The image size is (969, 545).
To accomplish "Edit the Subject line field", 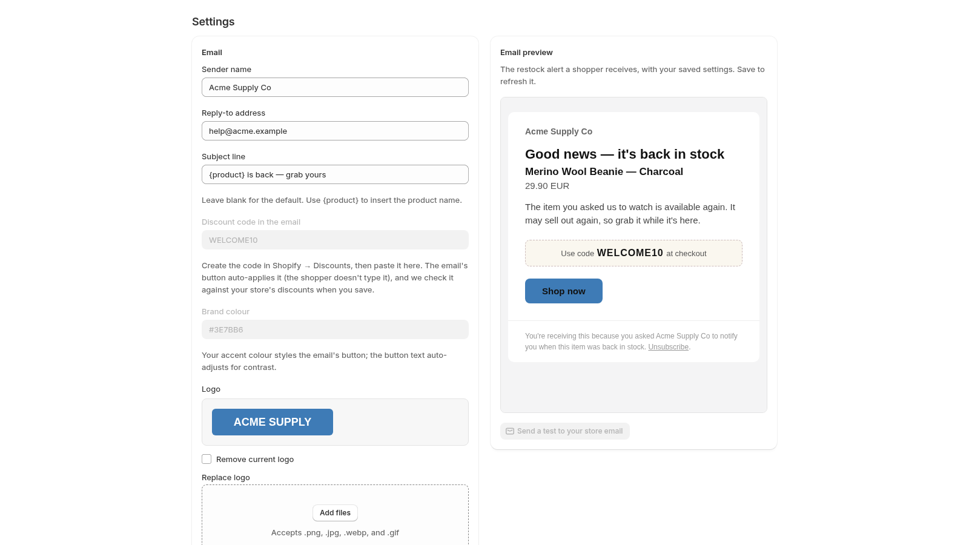I will click(335, 174).
